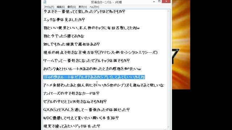
Task: Open the ファイル(F) menu
Action: tap(49, 7)
